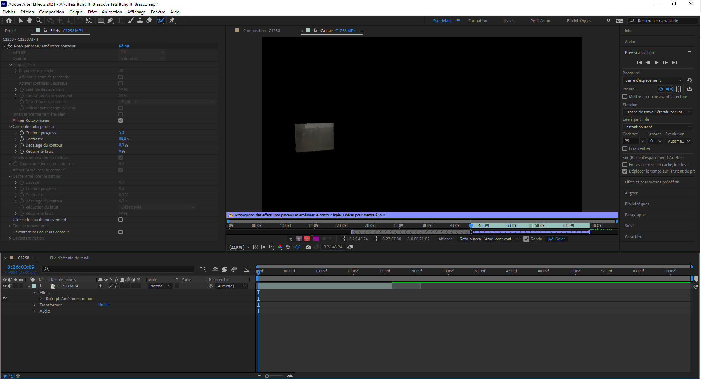
Task: Select the Zoom magnifier tool
Action: (x=38, y=20)
